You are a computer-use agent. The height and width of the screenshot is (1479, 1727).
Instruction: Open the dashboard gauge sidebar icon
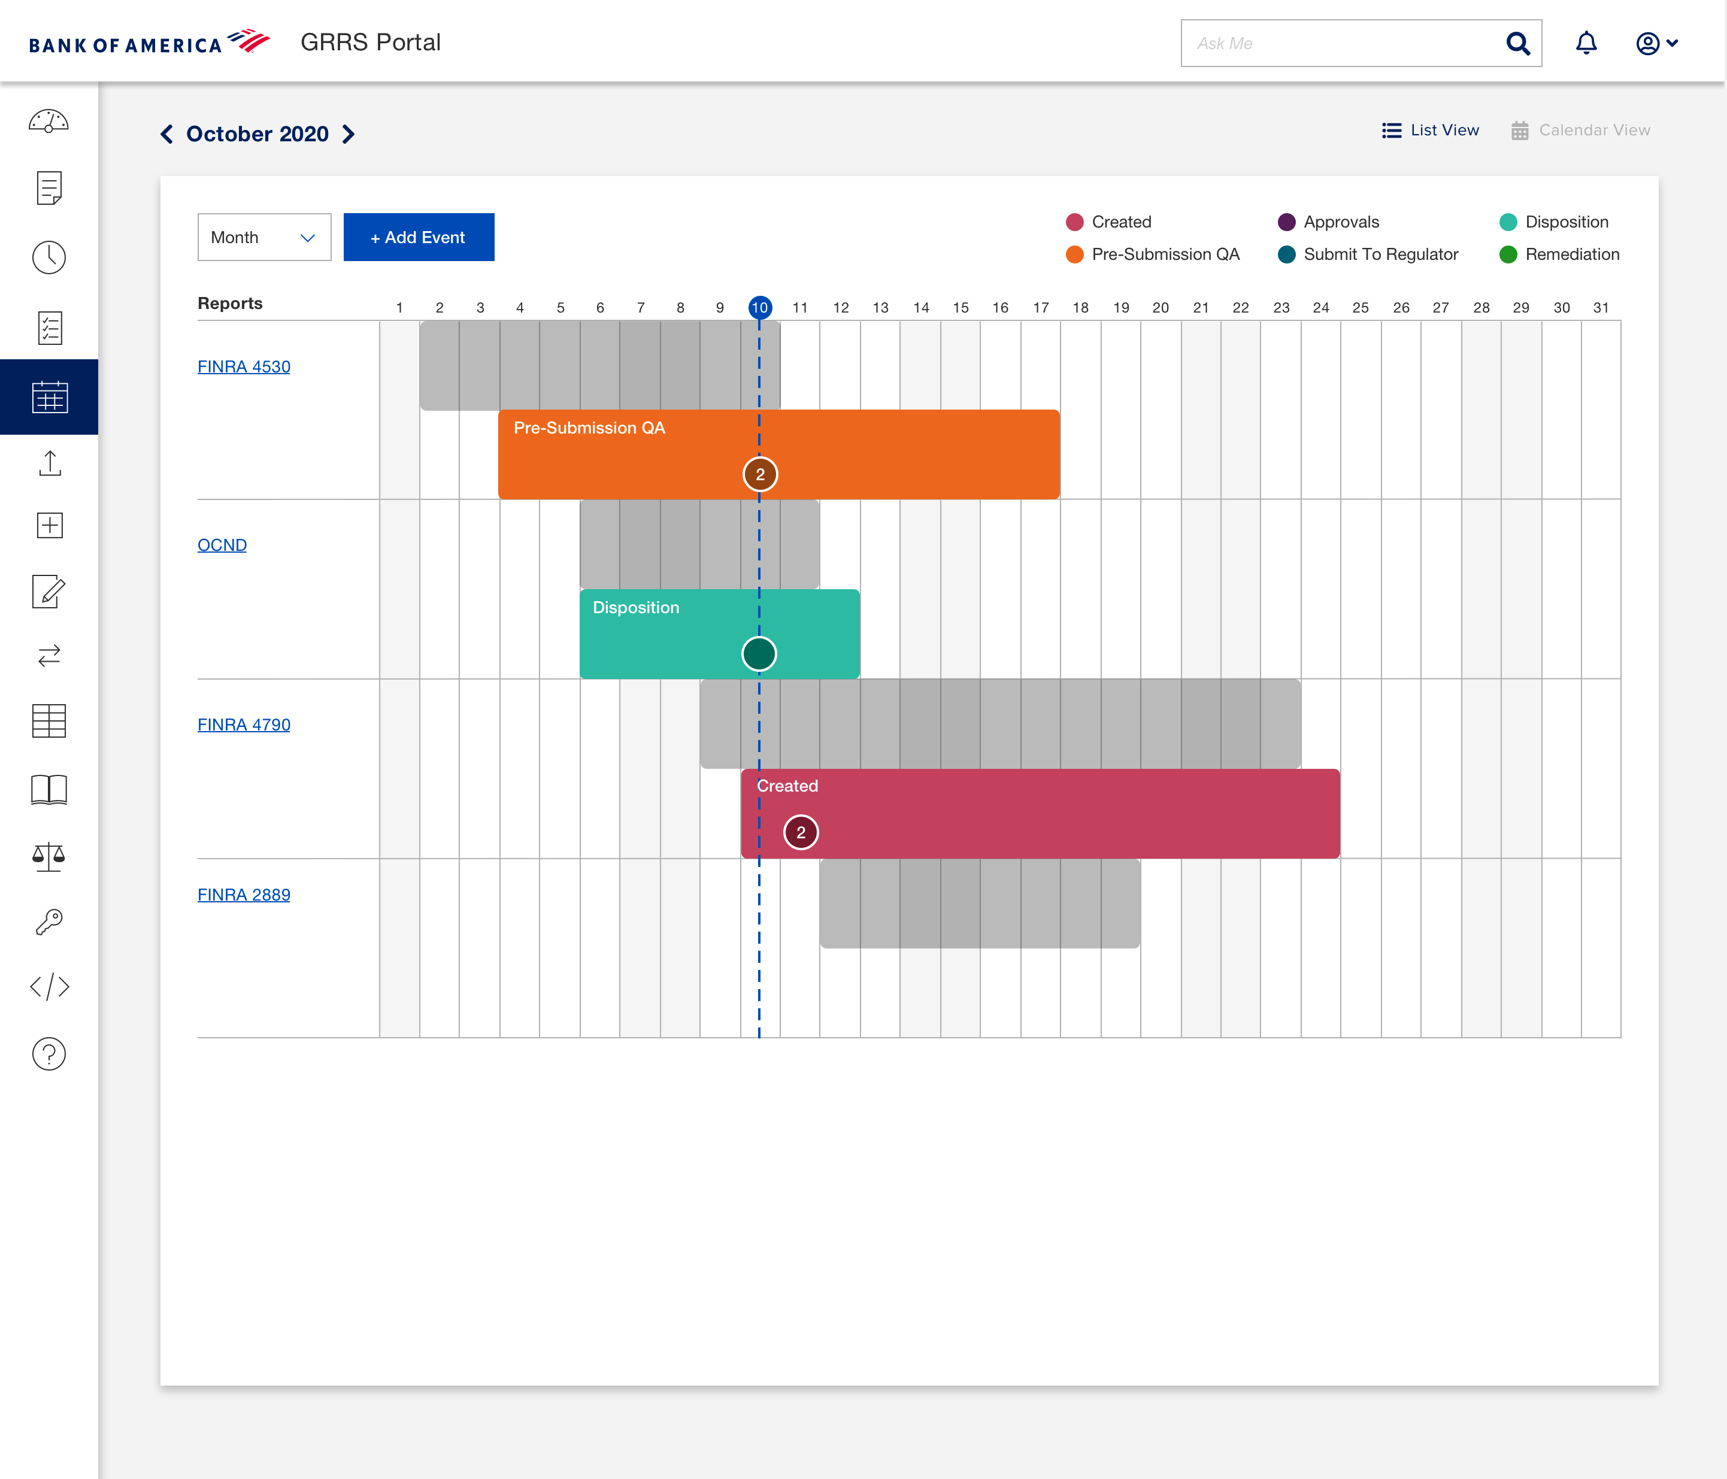click(x=49, y=123)
